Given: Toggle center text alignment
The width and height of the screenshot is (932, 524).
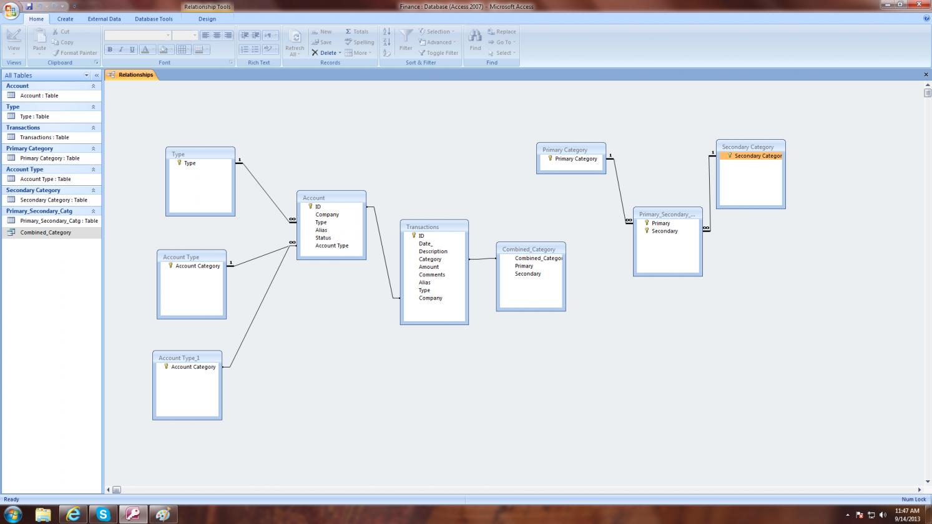Looking at the screenshot, I should [x=217, y=36].
